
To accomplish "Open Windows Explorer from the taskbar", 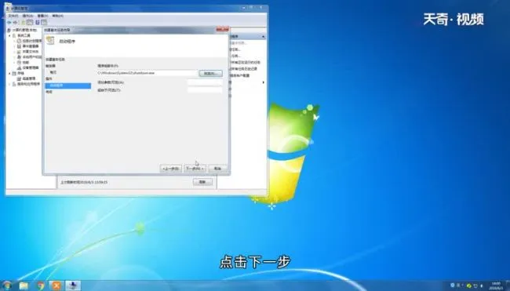I will click(x=24, y=286).
